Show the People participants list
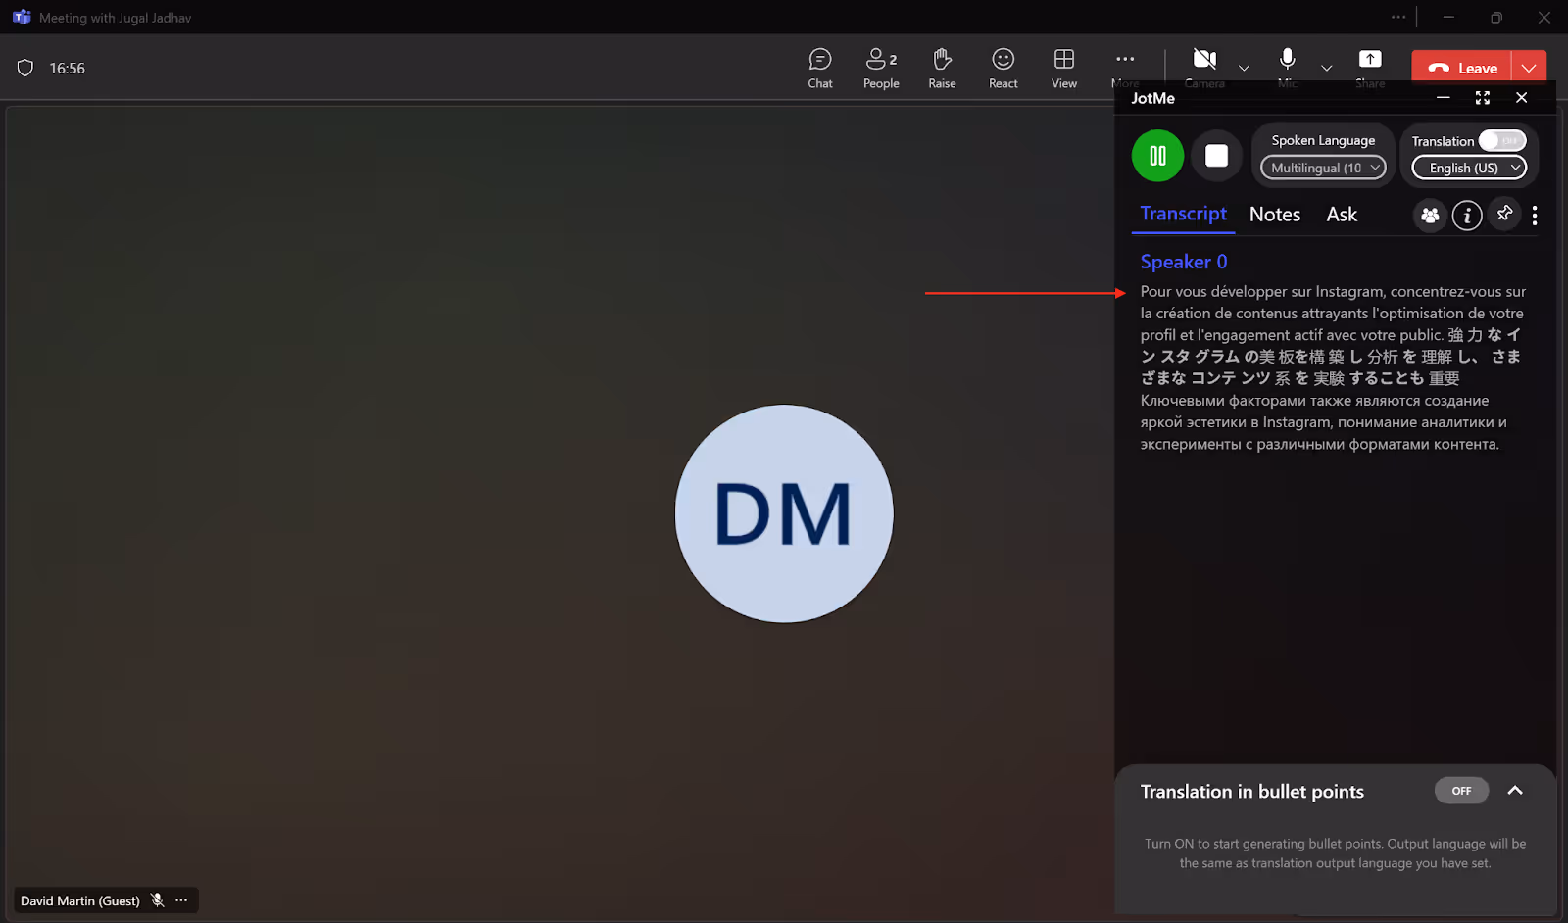The height and width of the screenshot is (923, 1568). (x=881, y=69)
